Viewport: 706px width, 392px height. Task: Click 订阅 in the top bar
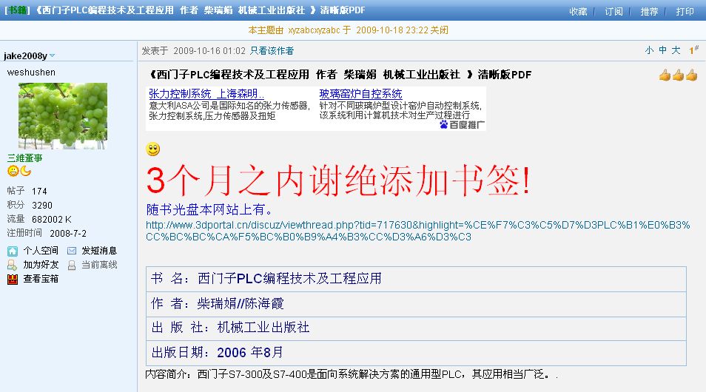click(613, 11)
